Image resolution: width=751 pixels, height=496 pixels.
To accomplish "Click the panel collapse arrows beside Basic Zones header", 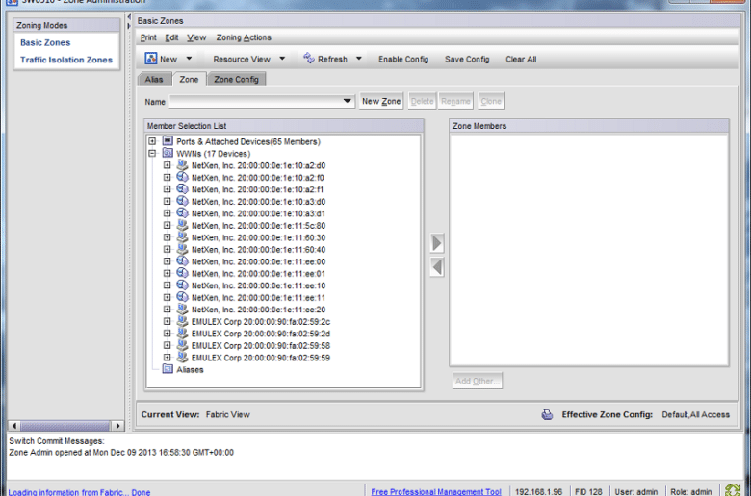I will click(x=129, y=21).
